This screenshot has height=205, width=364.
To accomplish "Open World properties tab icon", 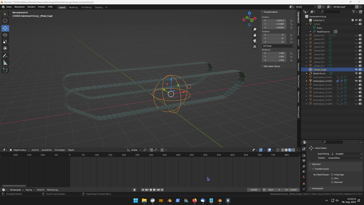I will pos(304,177).
